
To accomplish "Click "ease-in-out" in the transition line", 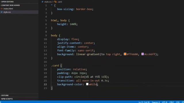I will [x=91, y=81].
